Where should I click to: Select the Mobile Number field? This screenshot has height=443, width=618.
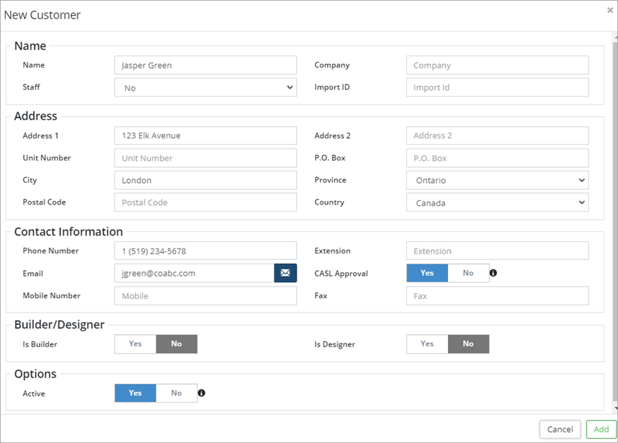click(205, 295)
